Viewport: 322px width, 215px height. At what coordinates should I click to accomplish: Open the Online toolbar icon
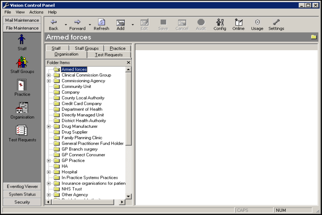[x=238, y=23]
